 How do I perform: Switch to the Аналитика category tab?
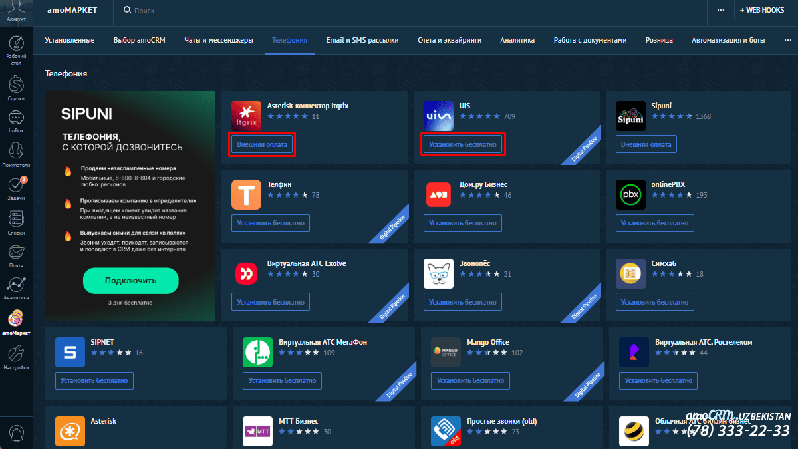point(517,40)
